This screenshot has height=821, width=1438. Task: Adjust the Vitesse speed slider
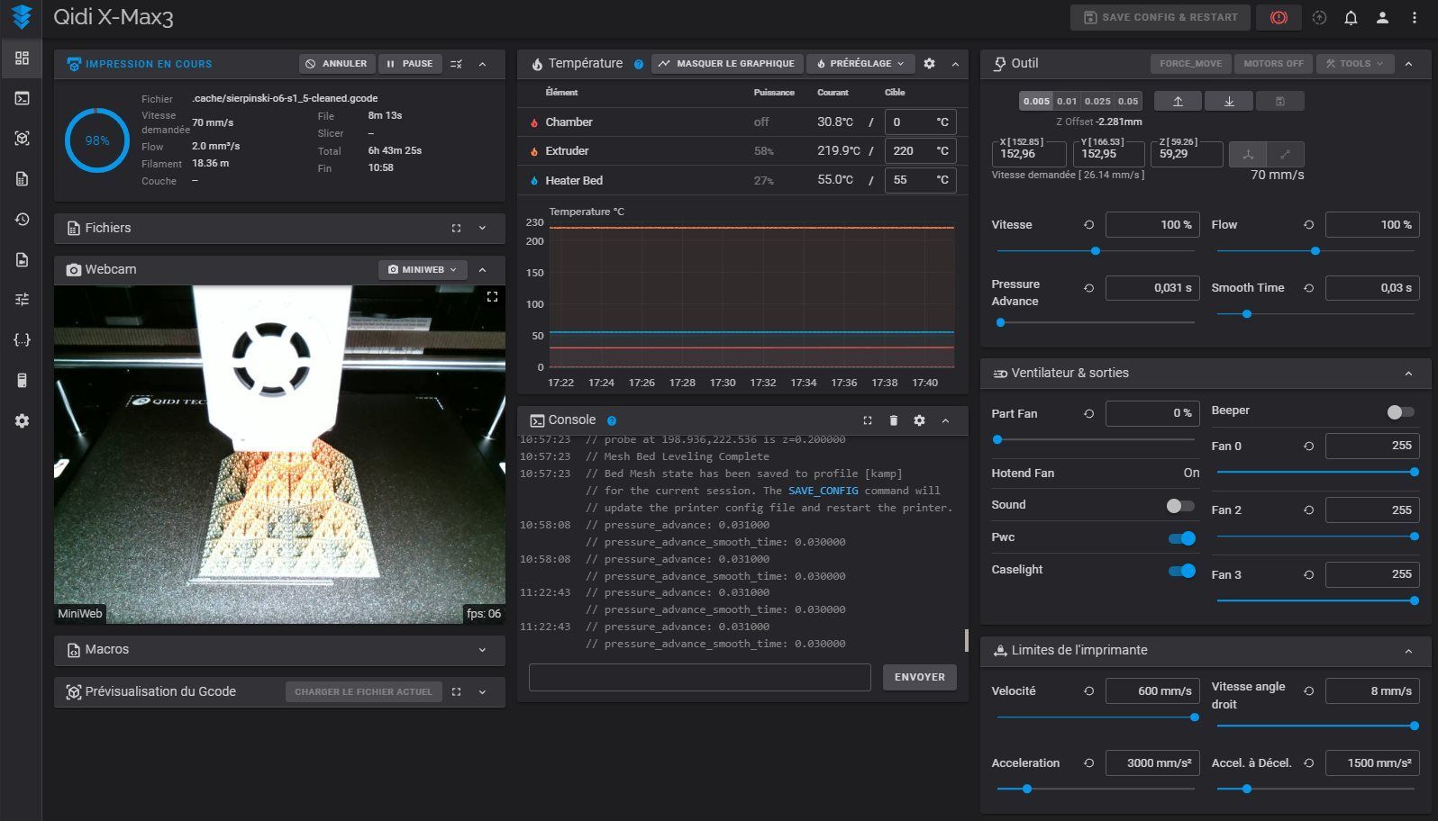1095,251
